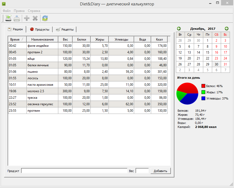Screen dimensions: 234x188
Task: Go to next month with green arrow
Action: pos(226,28)
